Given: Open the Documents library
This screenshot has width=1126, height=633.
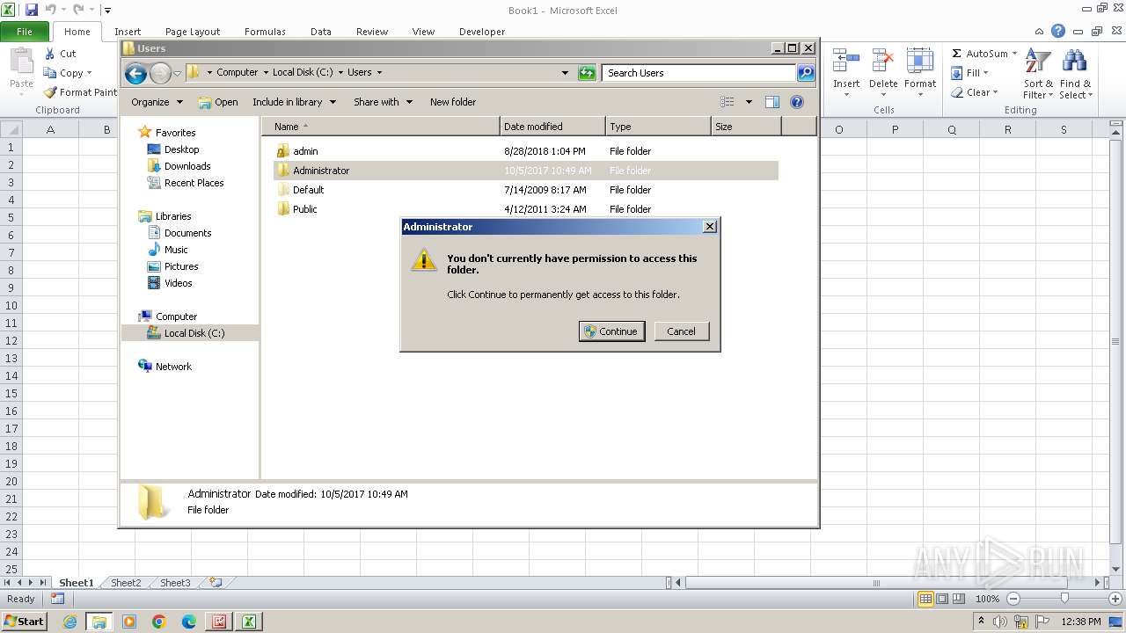Looking at the screenshot, I should 187,233.
